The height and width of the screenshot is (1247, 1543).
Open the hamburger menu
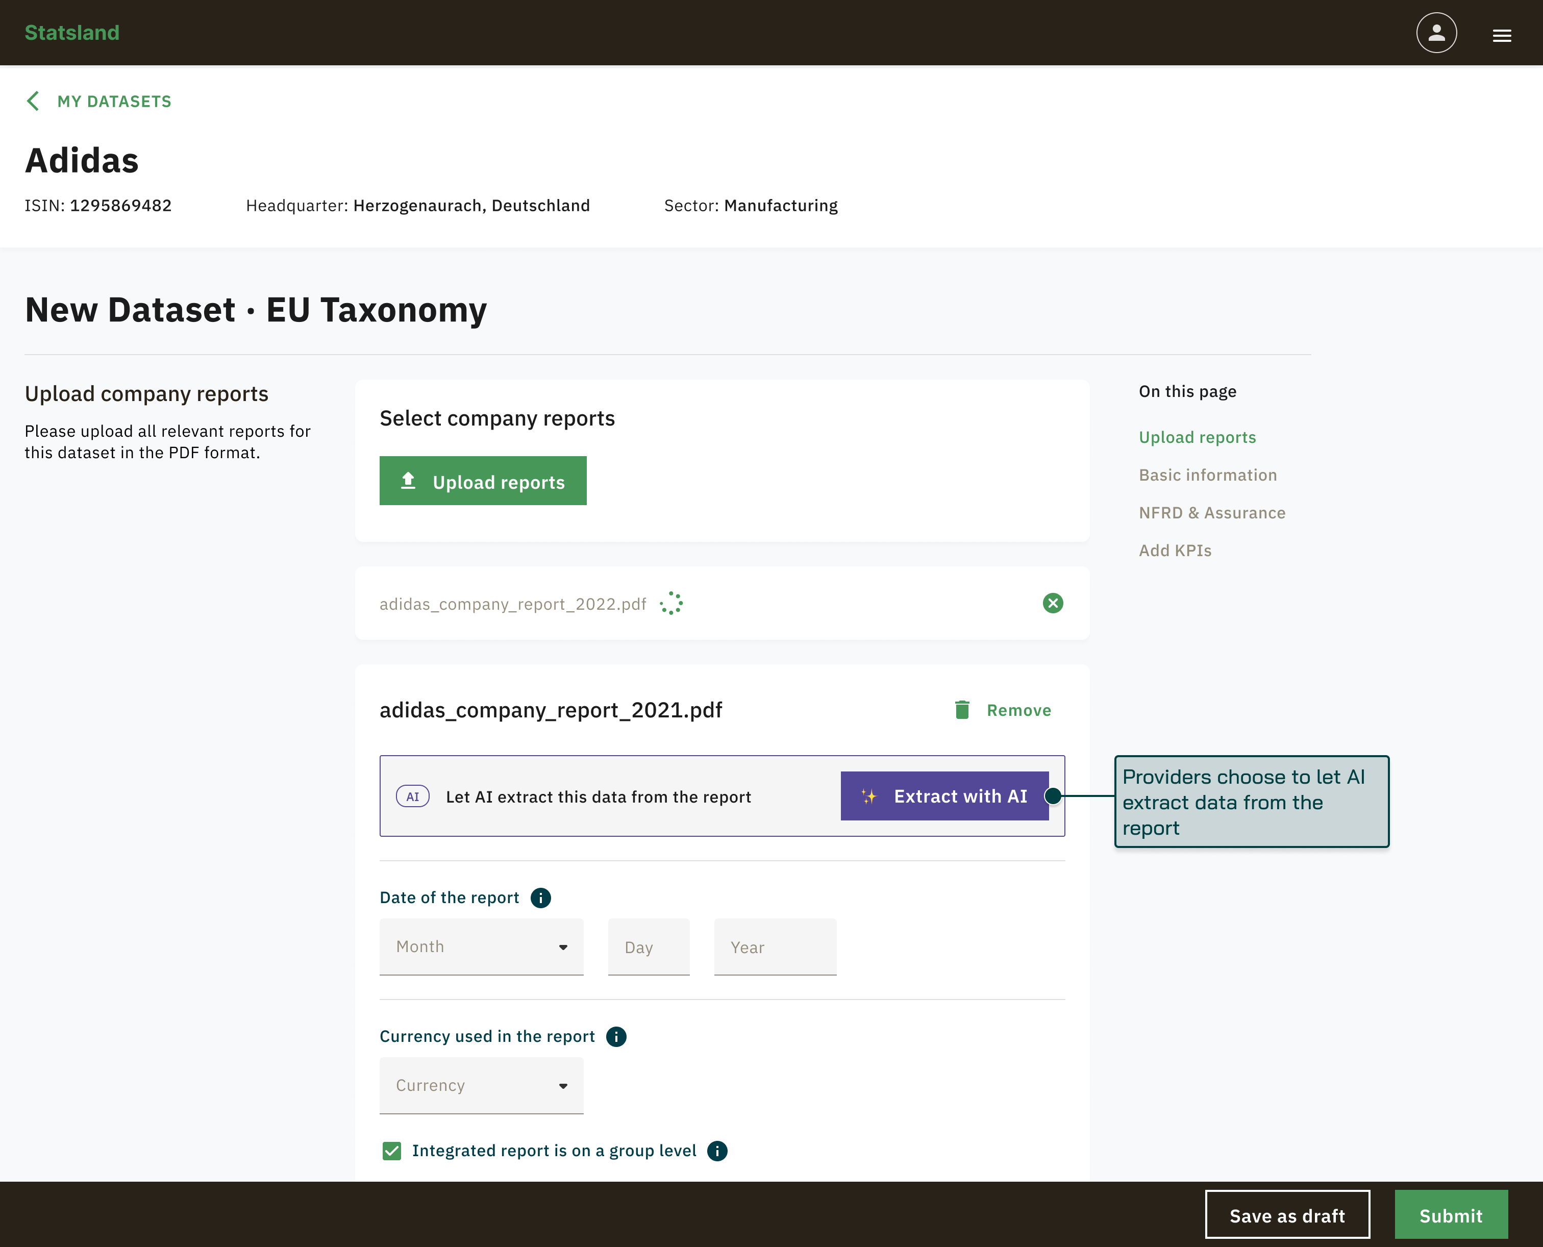(x=1501, y=35)
